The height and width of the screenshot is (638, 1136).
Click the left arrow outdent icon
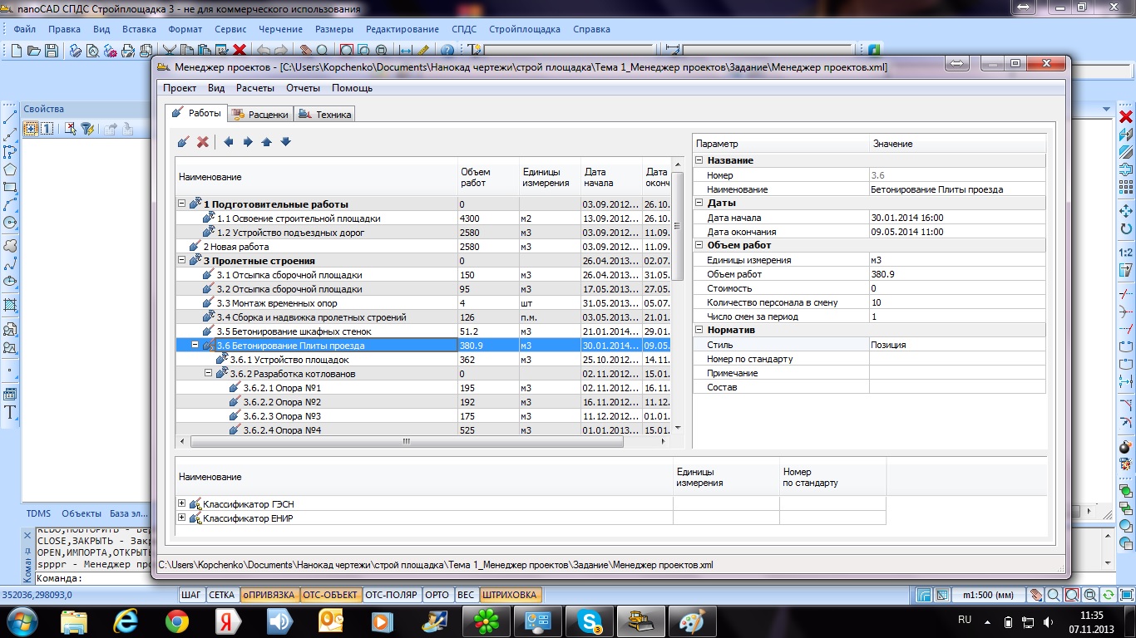(229, 142)
